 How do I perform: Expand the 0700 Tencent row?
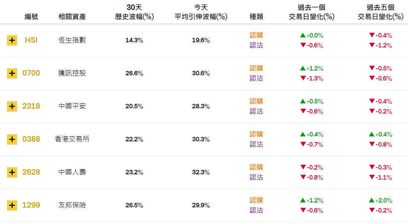pos(12,73)
